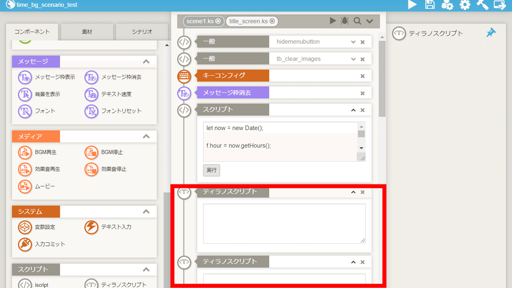Click into the script code text area
Screen dimensions: 512x288
point(280,142)
